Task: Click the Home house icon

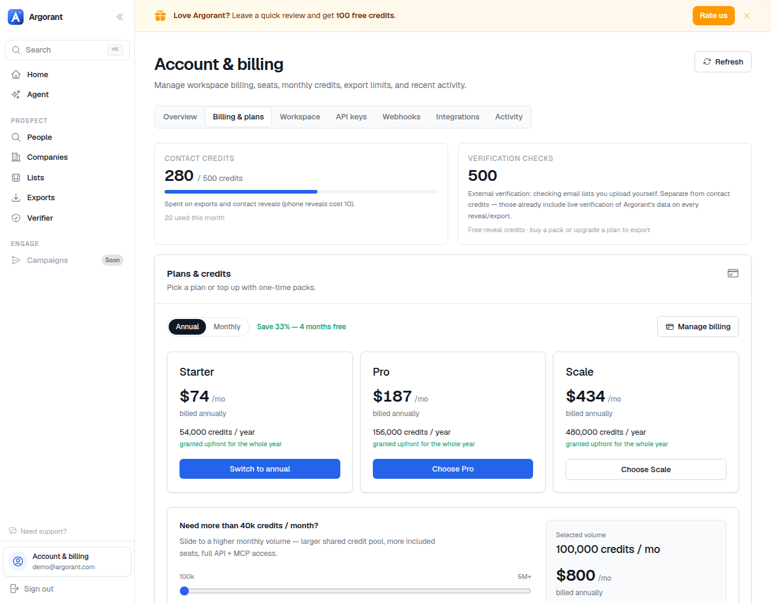Action: coord(16,75)
